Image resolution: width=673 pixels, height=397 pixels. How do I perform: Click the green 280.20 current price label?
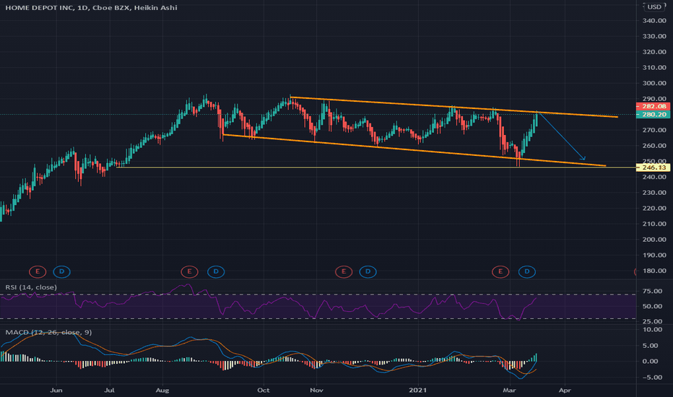point(652,115)
